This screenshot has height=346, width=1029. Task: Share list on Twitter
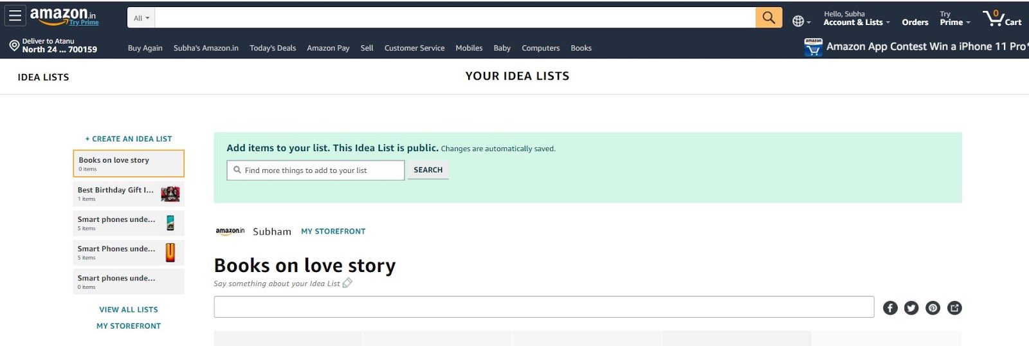(x=911, y=308)
